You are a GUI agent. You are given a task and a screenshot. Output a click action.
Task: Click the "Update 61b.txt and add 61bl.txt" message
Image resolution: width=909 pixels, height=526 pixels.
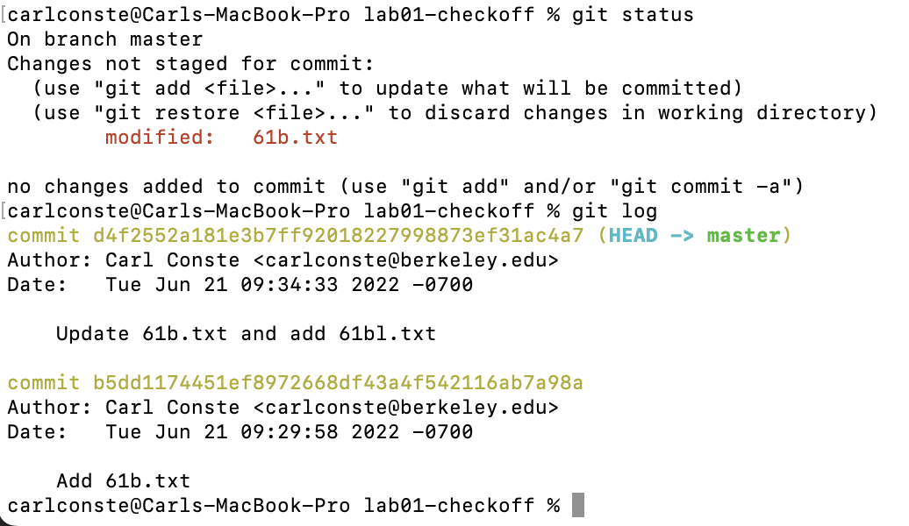(246, 334)
